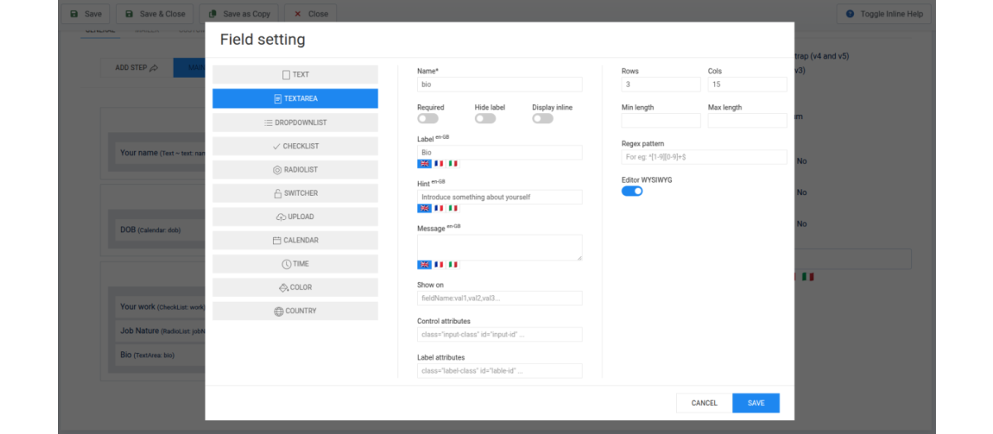This screenshot has height=434, width=993.
Task: Focus the Show on text field
Action: click(500, 298)
